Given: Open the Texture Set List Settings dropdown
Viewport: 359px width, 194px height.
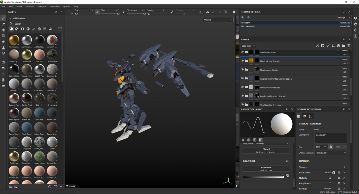Looking at the screenshot, I should tap(344, 17).
